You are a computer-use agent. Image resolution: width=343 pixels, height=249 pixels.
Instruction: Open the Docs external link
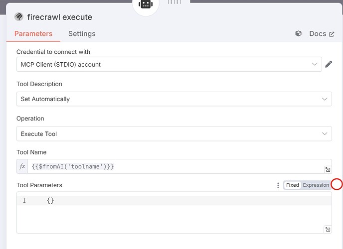pyautogui.click(x=322, y=34)
